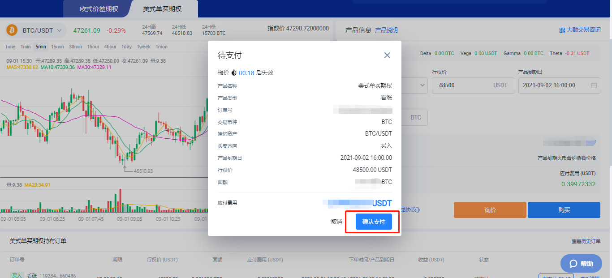This screenshot has width=612, height=278.
Task: Click the Bitcoin logo icon
Action: point(12,30)
